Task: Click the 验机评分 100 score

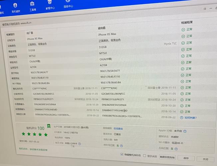Action: point(35,128)
